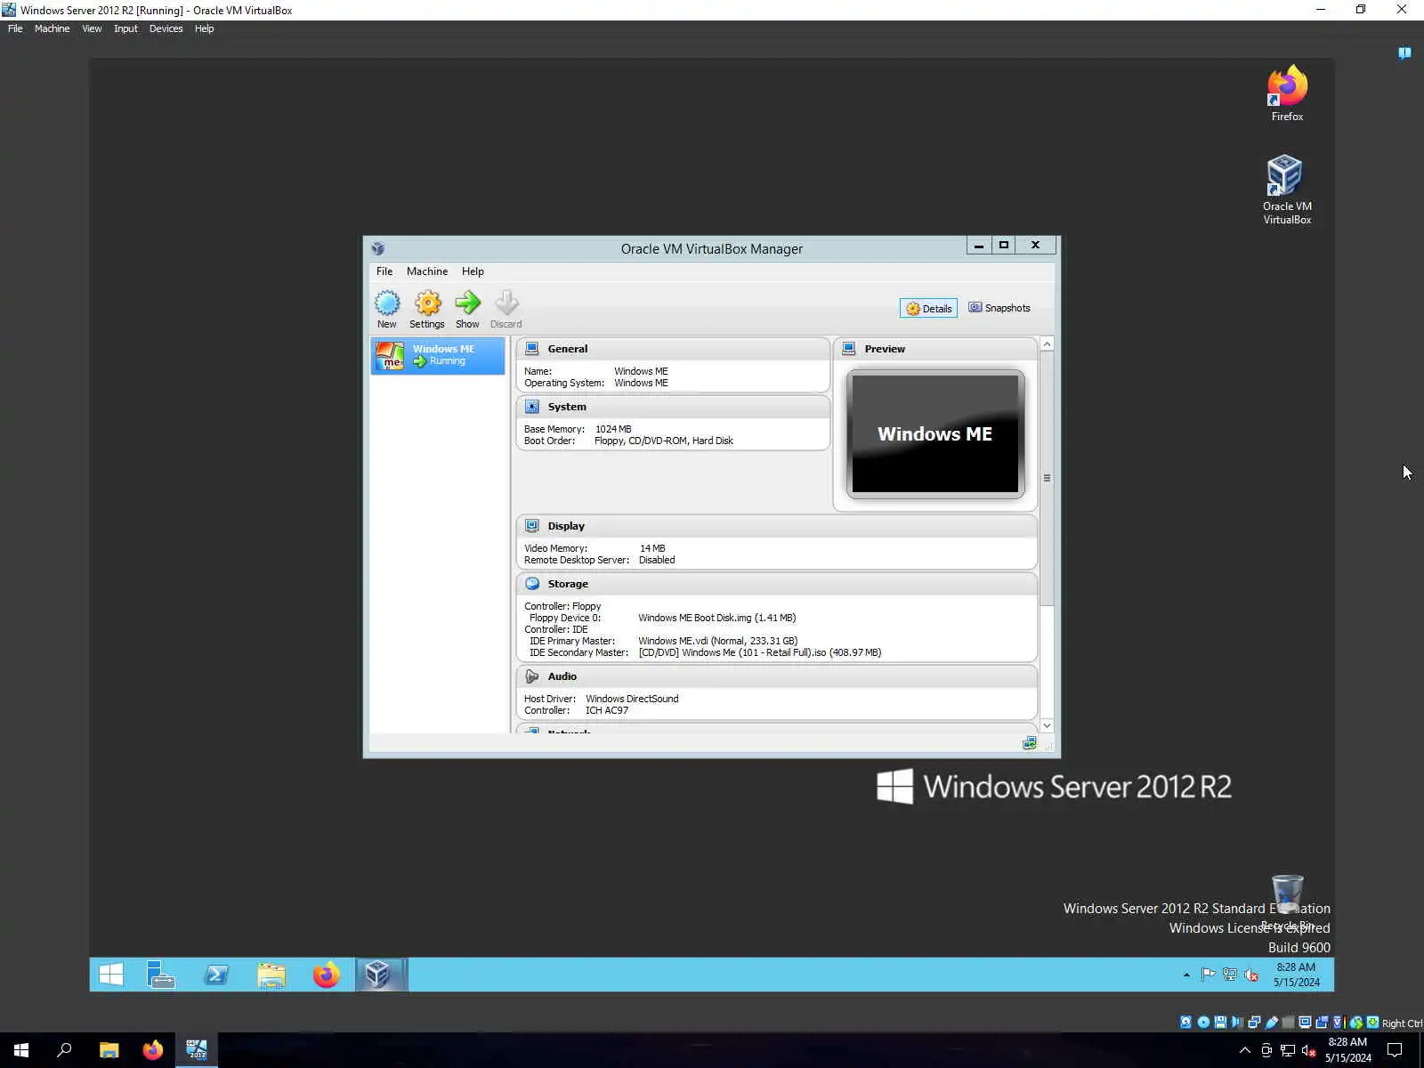Click the "Windows DirectSound" host driver value
Screen dimensions: 1424x1068
point(632,699)
